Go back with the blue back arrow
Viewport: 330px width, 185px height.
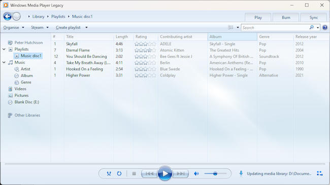point(8,16)
